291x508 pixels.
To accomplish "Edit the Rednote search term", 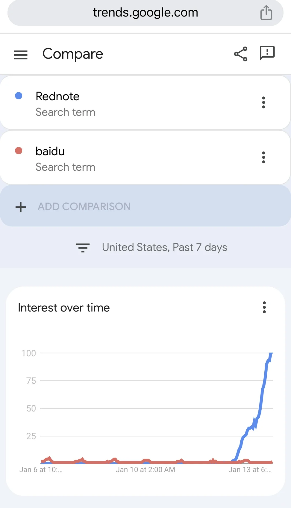I will pos(57,96).
